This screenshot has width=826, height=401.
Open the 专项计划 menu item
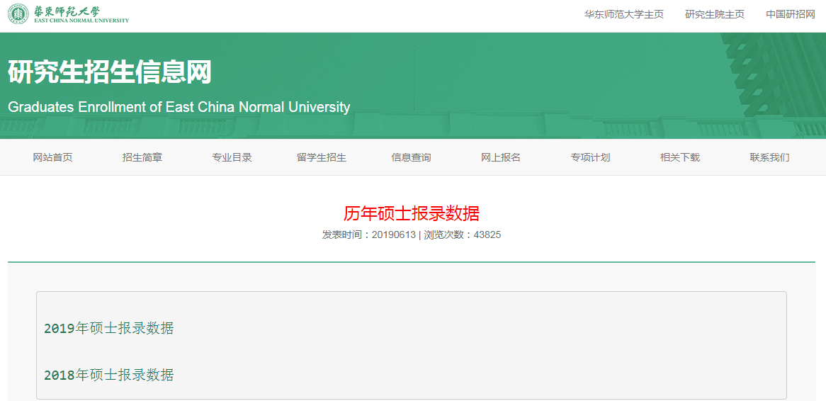click(590, 157)
